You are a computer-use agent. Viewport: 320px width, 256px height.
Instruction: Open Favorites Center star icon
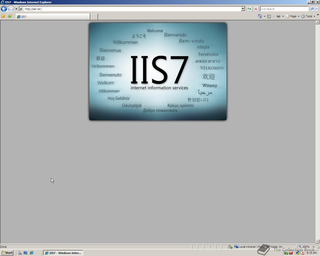click(3, 16)
